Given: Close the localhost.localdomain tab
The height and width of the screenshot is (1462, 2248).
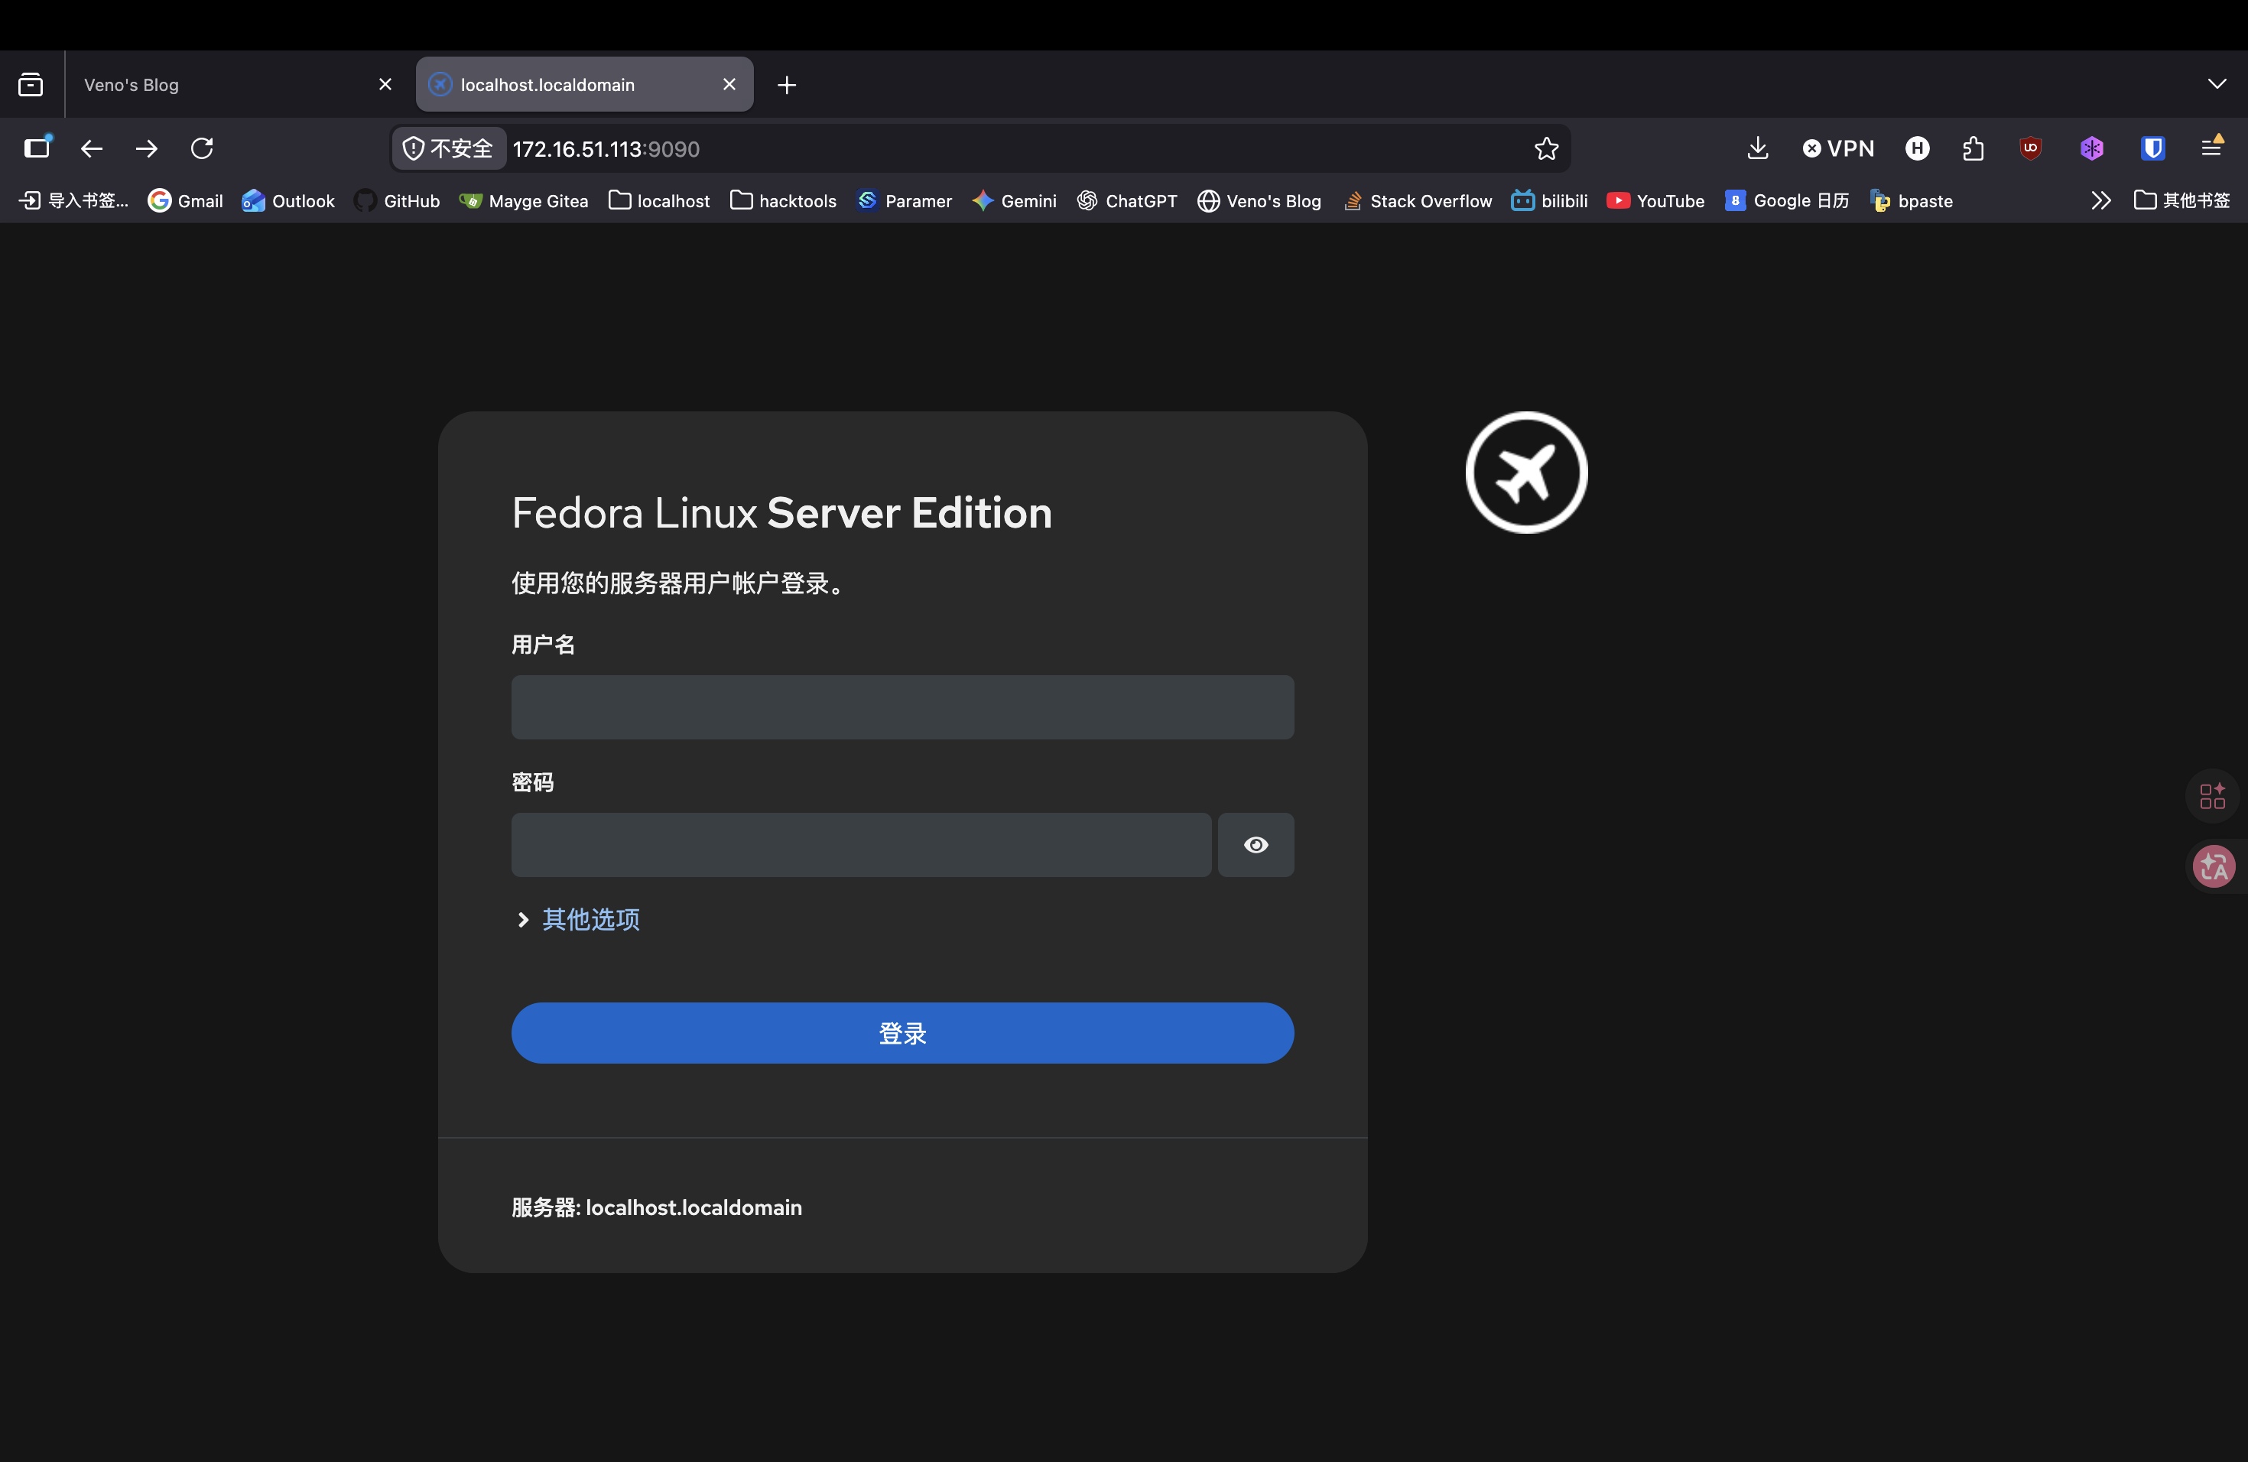Looking at the screenshot, I should point(729,84).
